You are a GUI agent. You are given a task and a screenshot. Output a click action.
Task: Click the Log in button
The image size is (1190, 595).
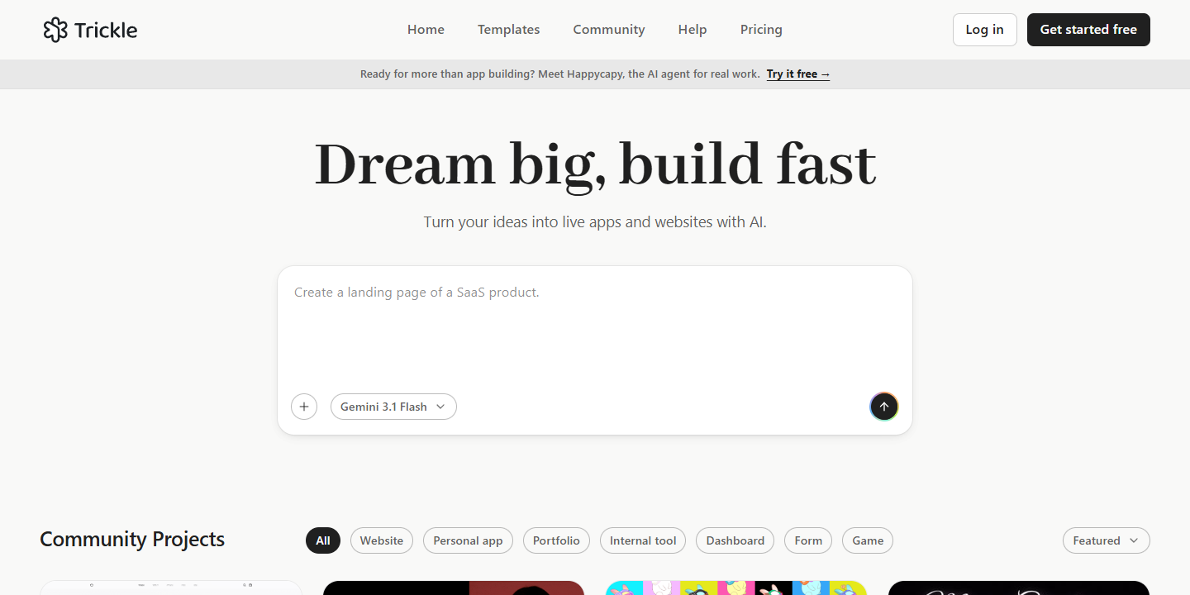pyautogui.click(x=985, y=30)
